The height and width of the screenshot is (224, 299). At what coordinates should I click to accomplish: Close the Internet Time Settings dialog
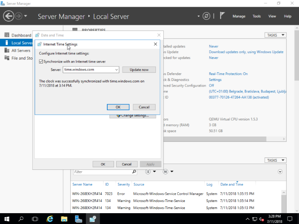click(x=155, y=44)
